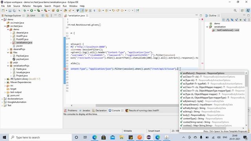The width and height of the screenshot is (251, 141).
Task: Open dropdown arrow next to New icon
Action: [6, 11]
